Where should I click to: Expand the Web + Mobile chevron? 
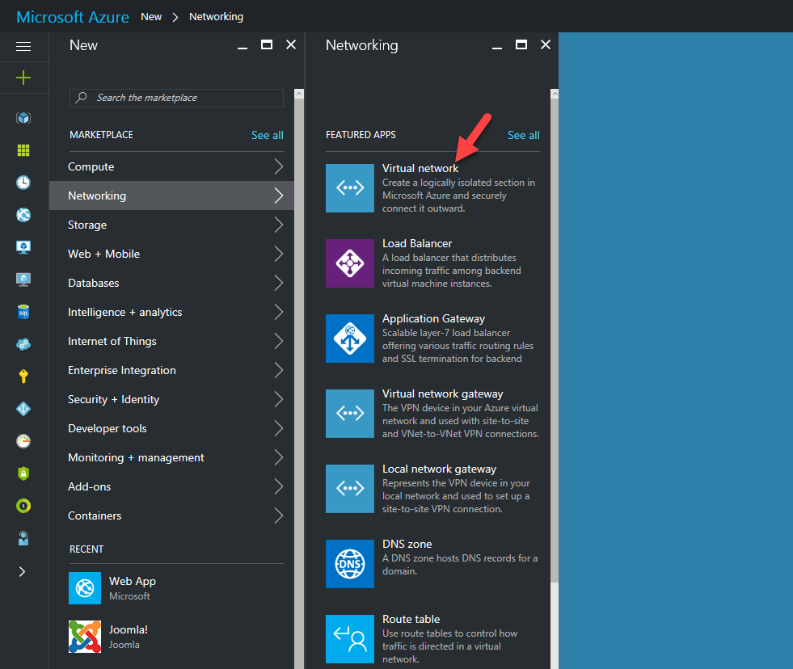click(279, 254)
